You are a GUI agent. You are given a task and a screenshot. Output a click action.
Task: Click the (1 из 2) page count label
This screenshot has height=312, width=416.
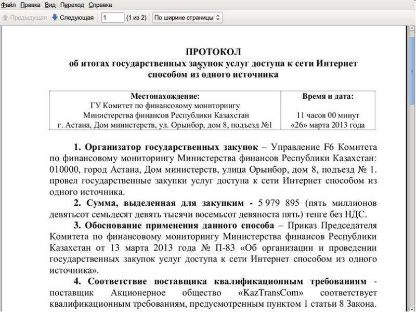136,18
